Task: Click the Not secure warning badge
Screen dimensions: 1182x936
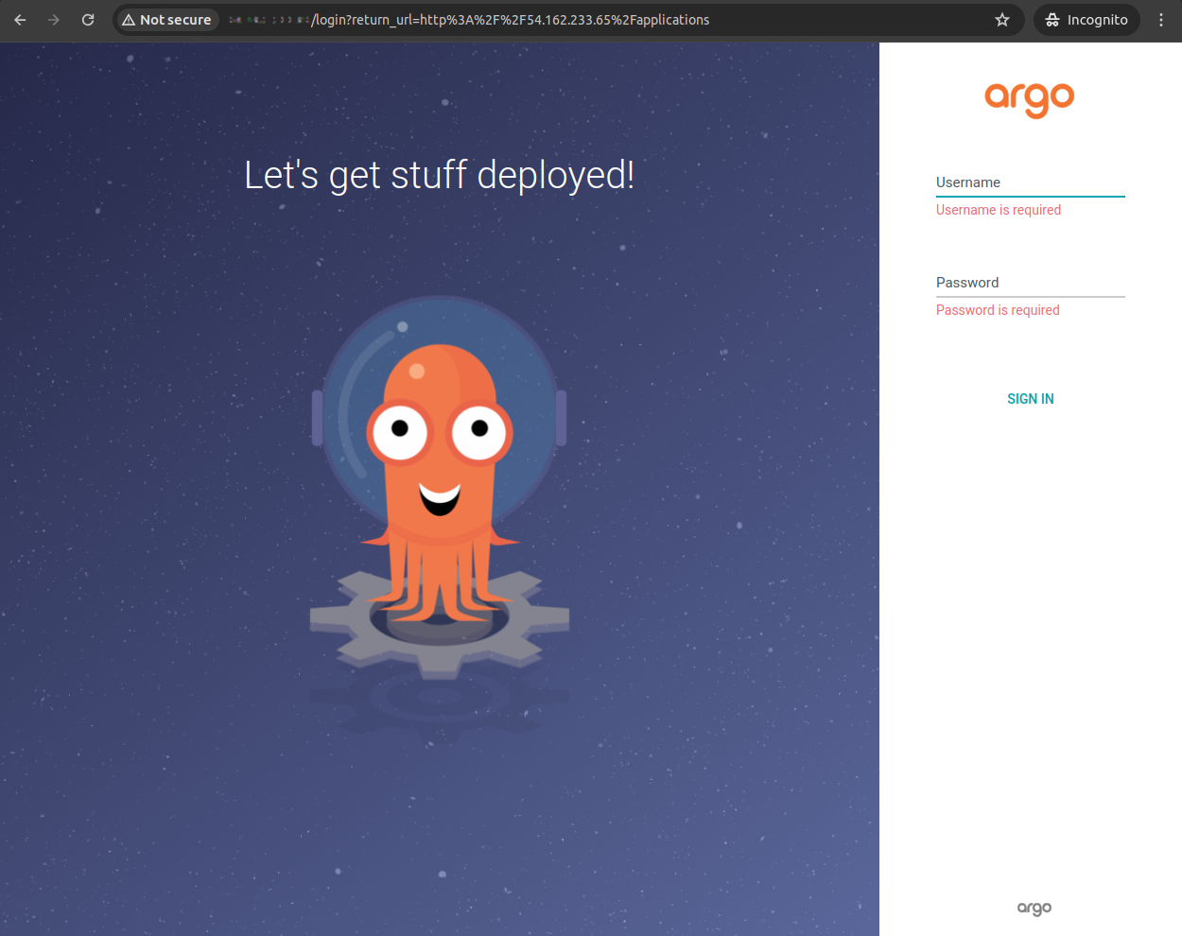Action: [166, 20]
